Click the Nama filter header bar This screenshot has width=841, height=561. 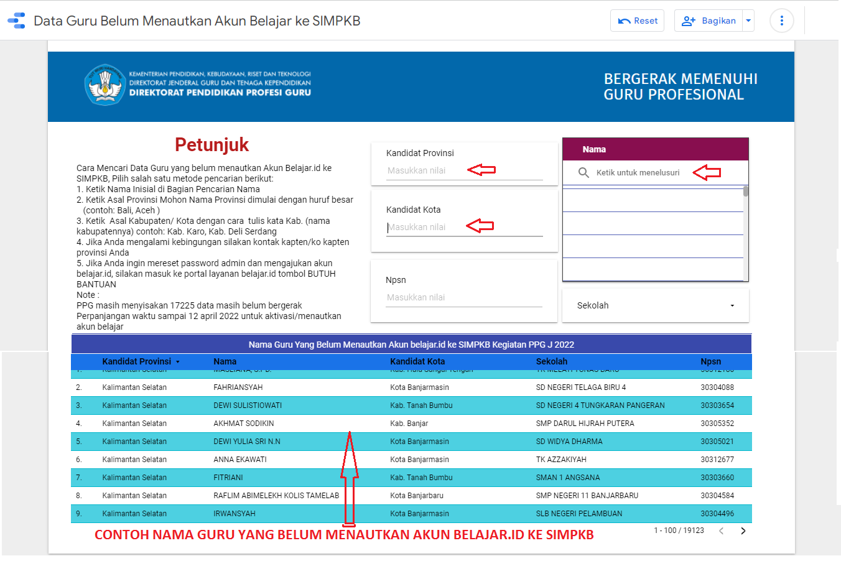pos(656,149)
